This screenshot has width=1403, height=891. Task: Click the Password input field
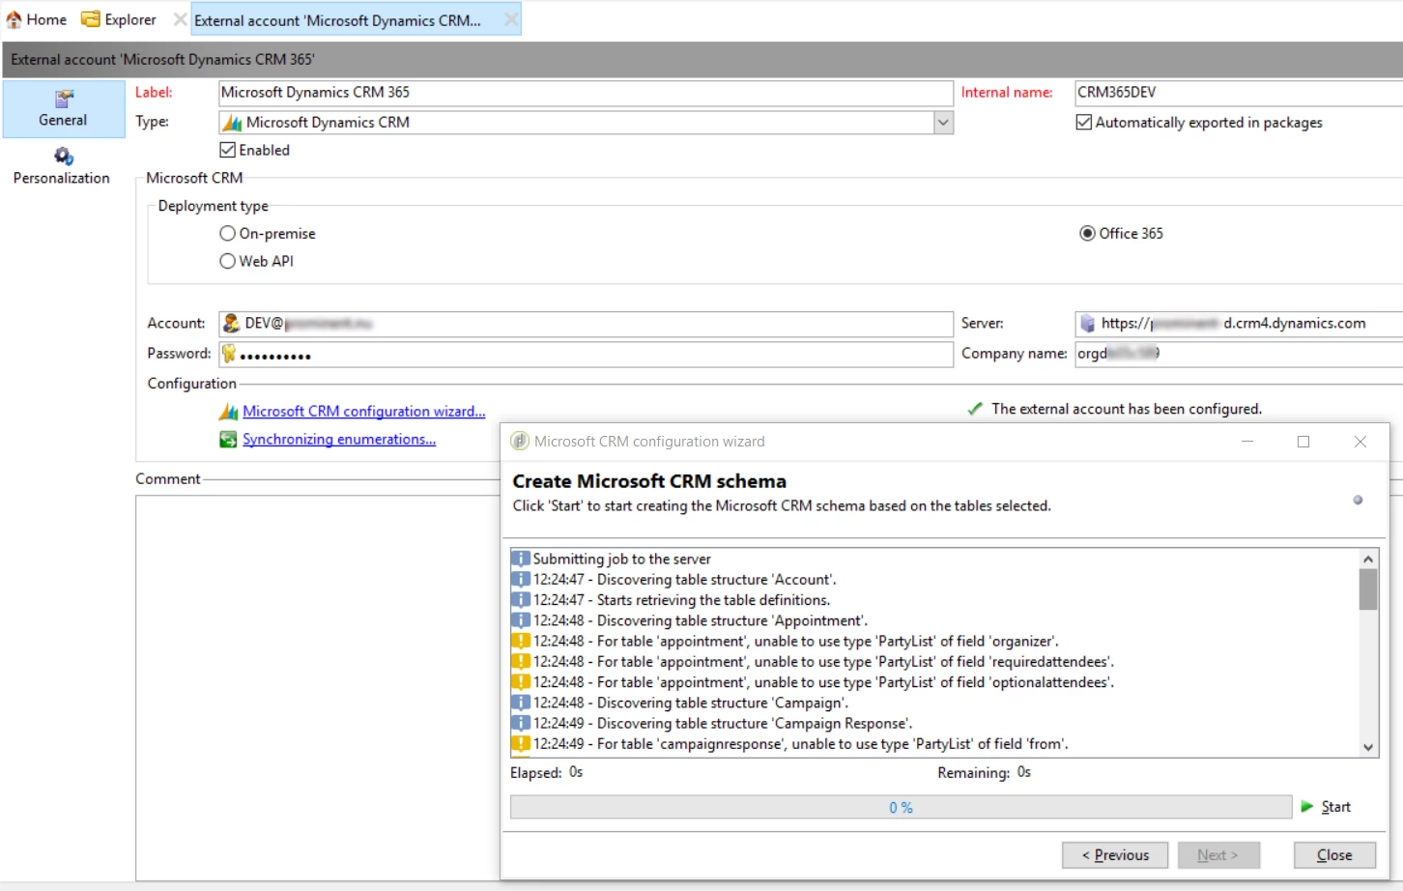click(586, 355)
